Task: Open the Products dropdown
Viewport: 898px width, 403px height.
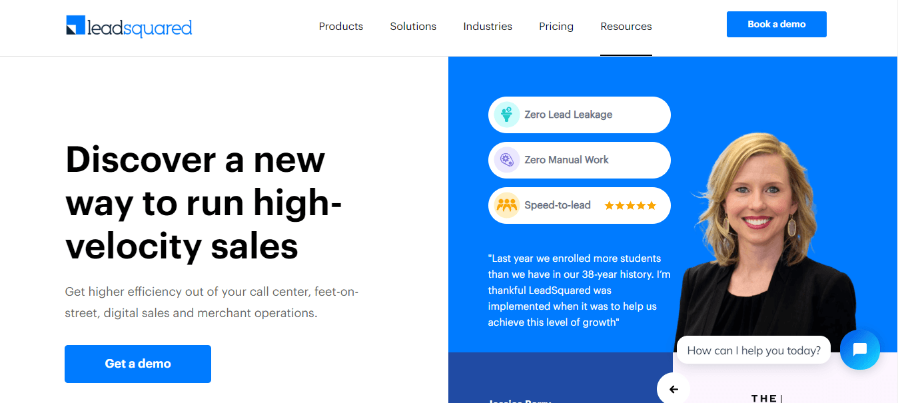Action: point(340,27)
